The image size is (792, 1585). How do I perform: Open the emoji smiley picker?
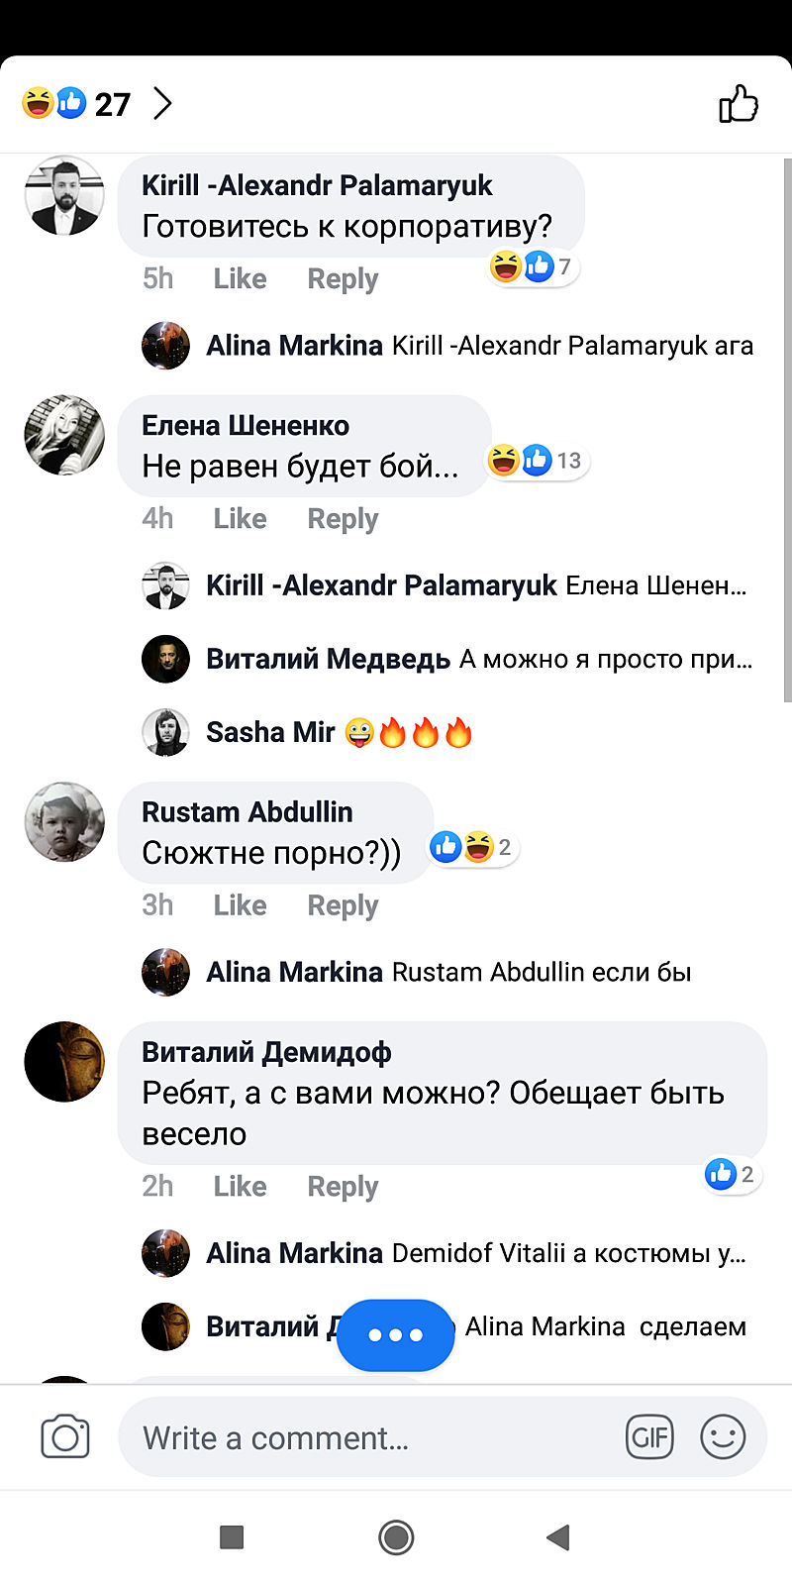(x=723, y=1437)
